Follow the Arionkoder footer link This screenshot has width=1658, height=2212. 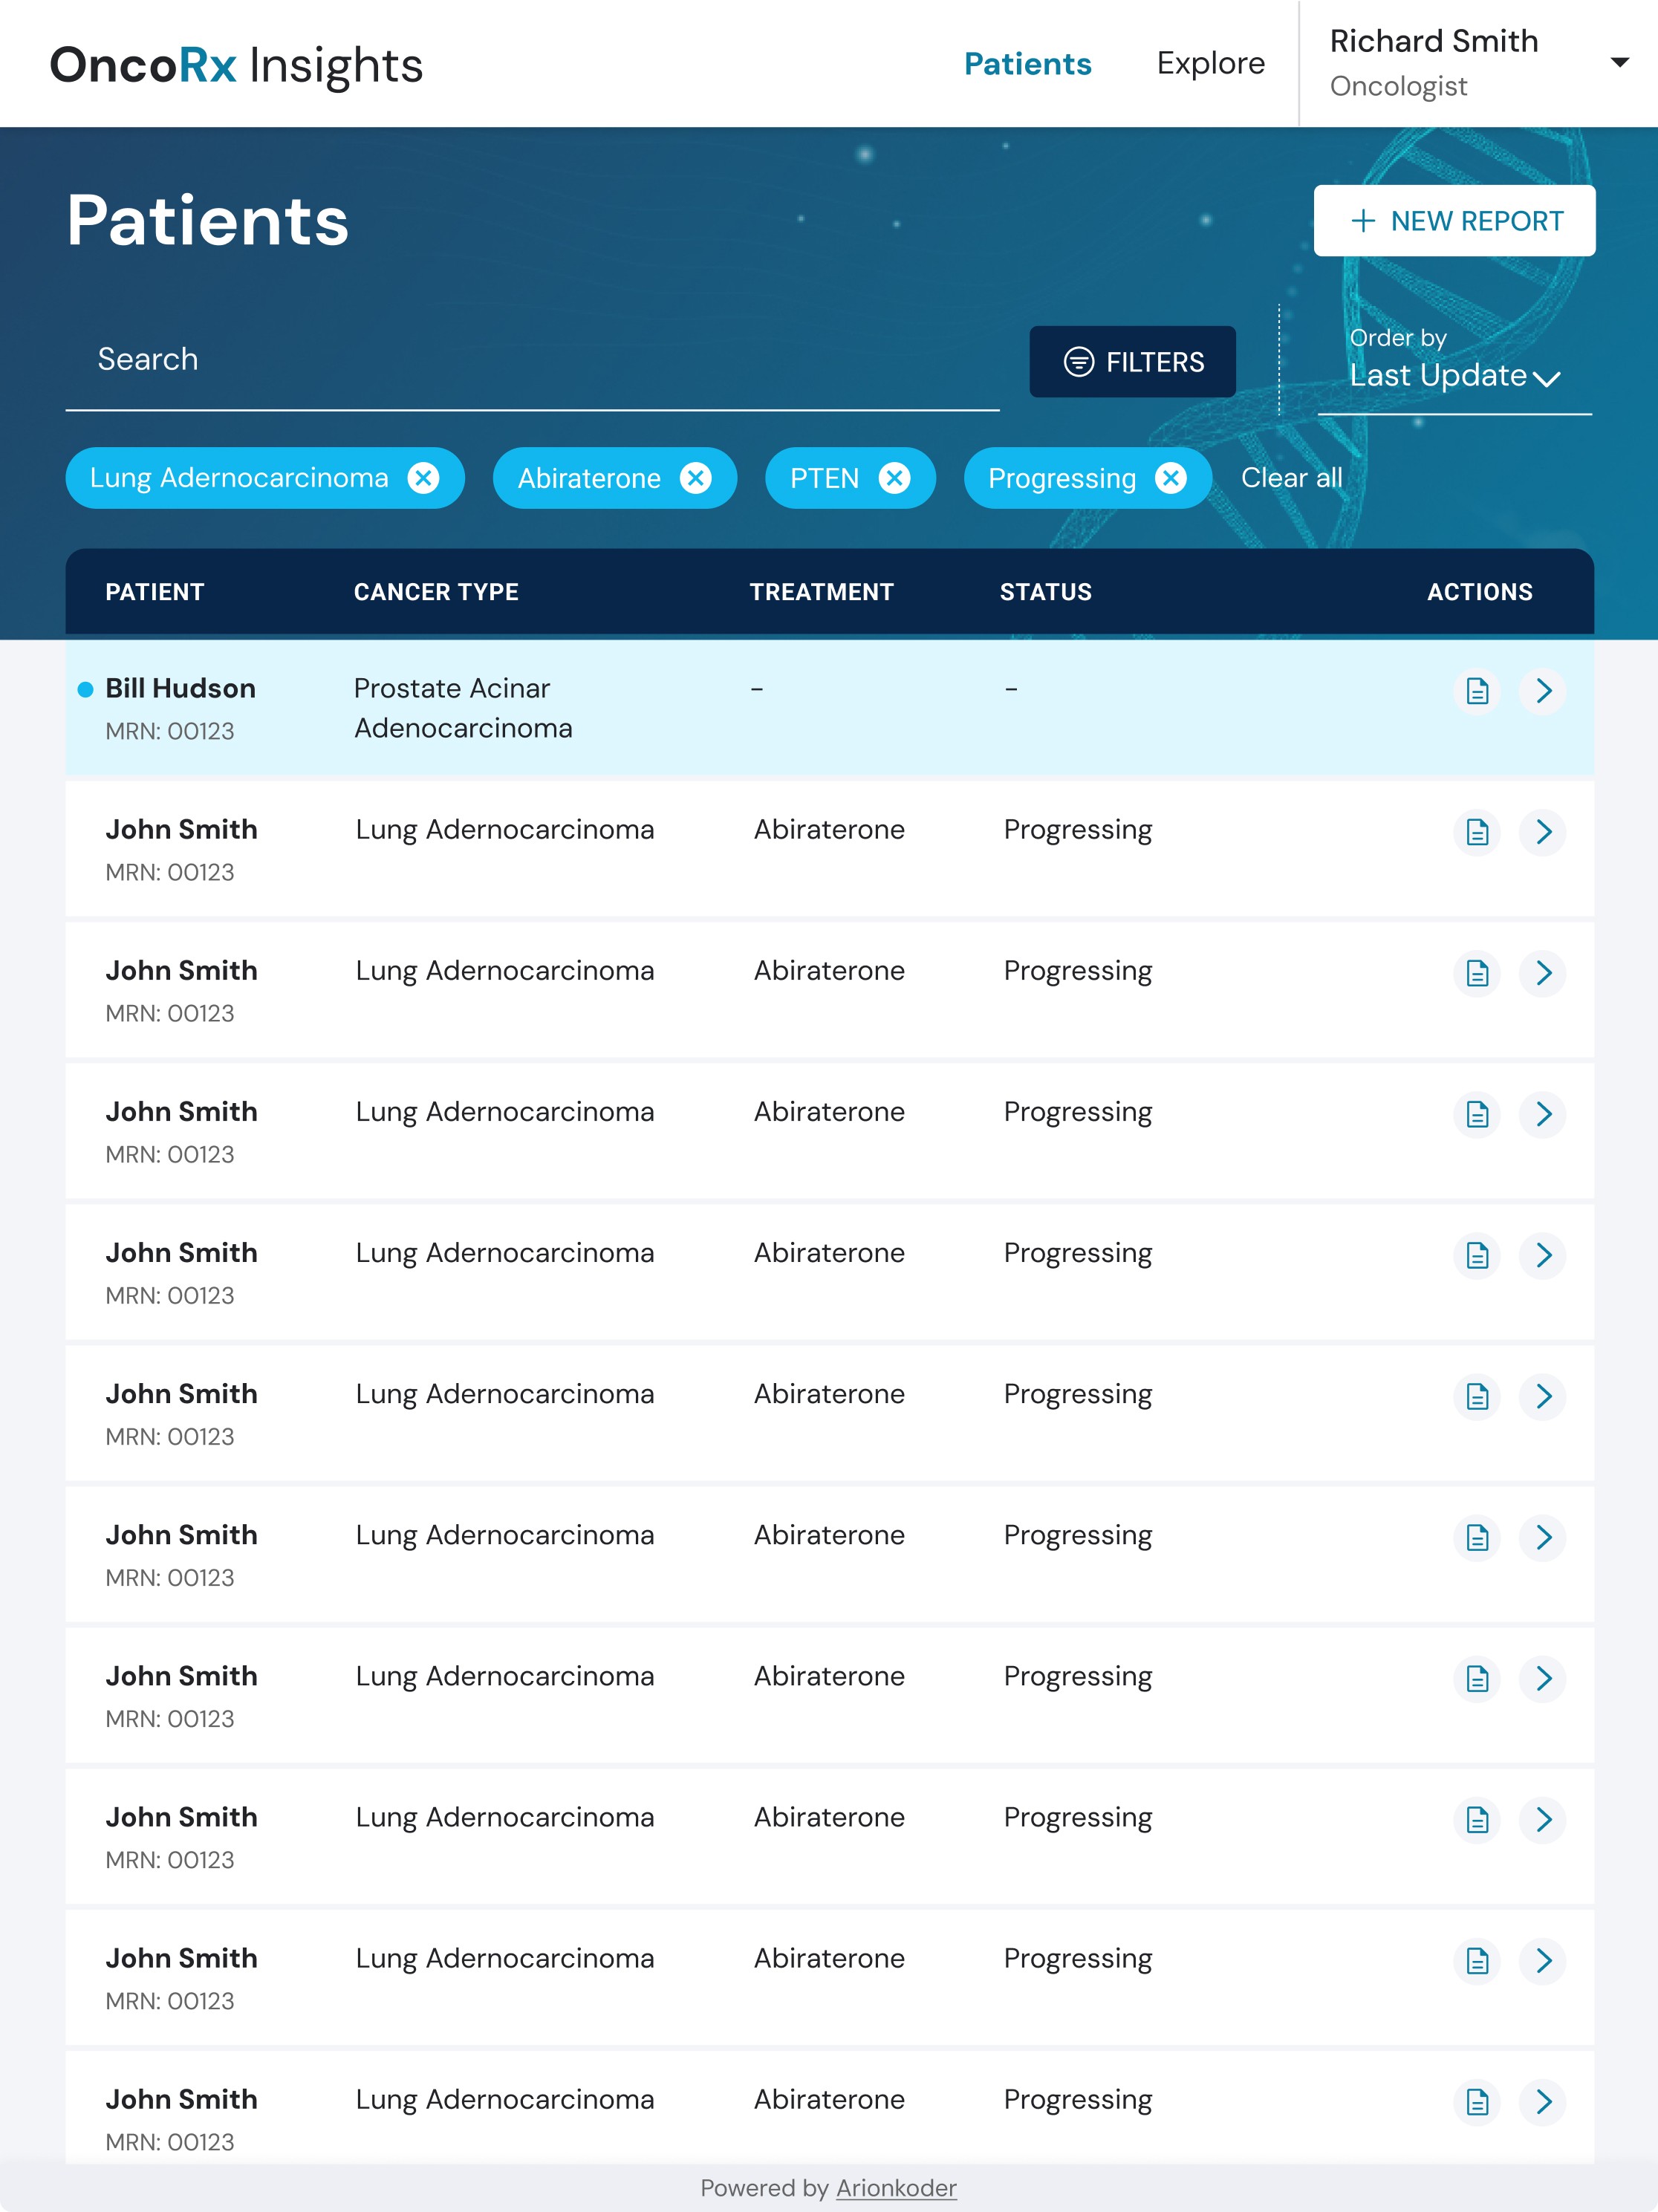coord(896,2188)
